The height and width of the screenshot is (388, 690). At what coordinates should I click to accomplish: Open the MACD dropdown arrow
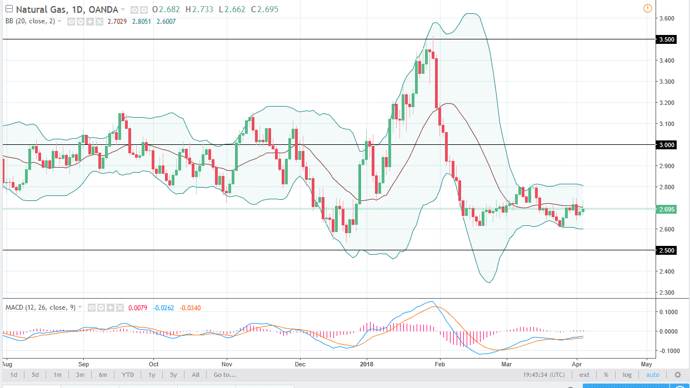79,307
